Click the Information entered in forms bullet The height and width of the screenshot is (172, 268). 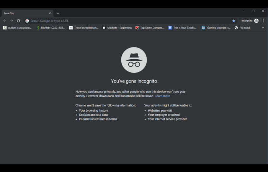[x=98, y=119]
